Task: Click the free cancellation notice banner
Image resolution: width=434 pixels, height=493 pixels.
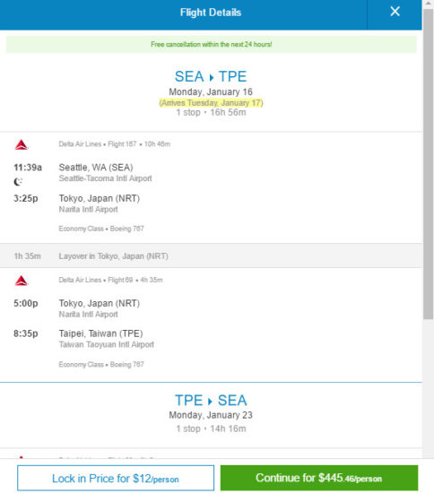Action: click(x=212, y=44)
